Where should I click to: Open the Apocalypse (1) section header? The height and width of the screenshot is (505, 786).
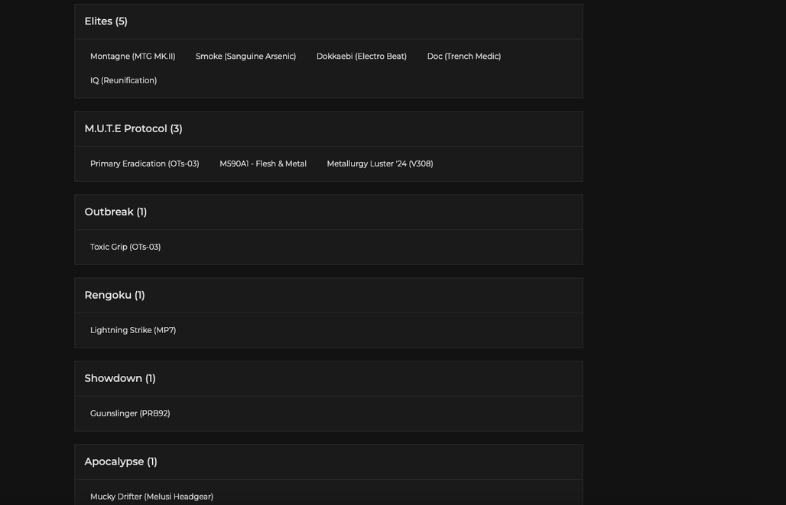tap(328, 461)
